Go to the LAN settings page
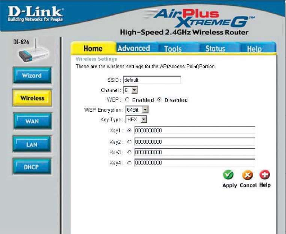This screenshot has height=234, width=286. click(32, 144)
